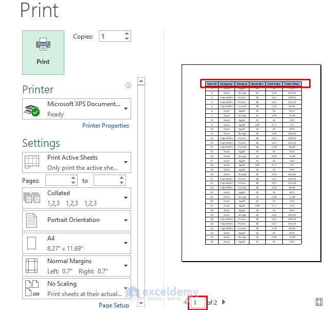
Task: Open the A4 paper size dropdown
Action: pos(77,243)
